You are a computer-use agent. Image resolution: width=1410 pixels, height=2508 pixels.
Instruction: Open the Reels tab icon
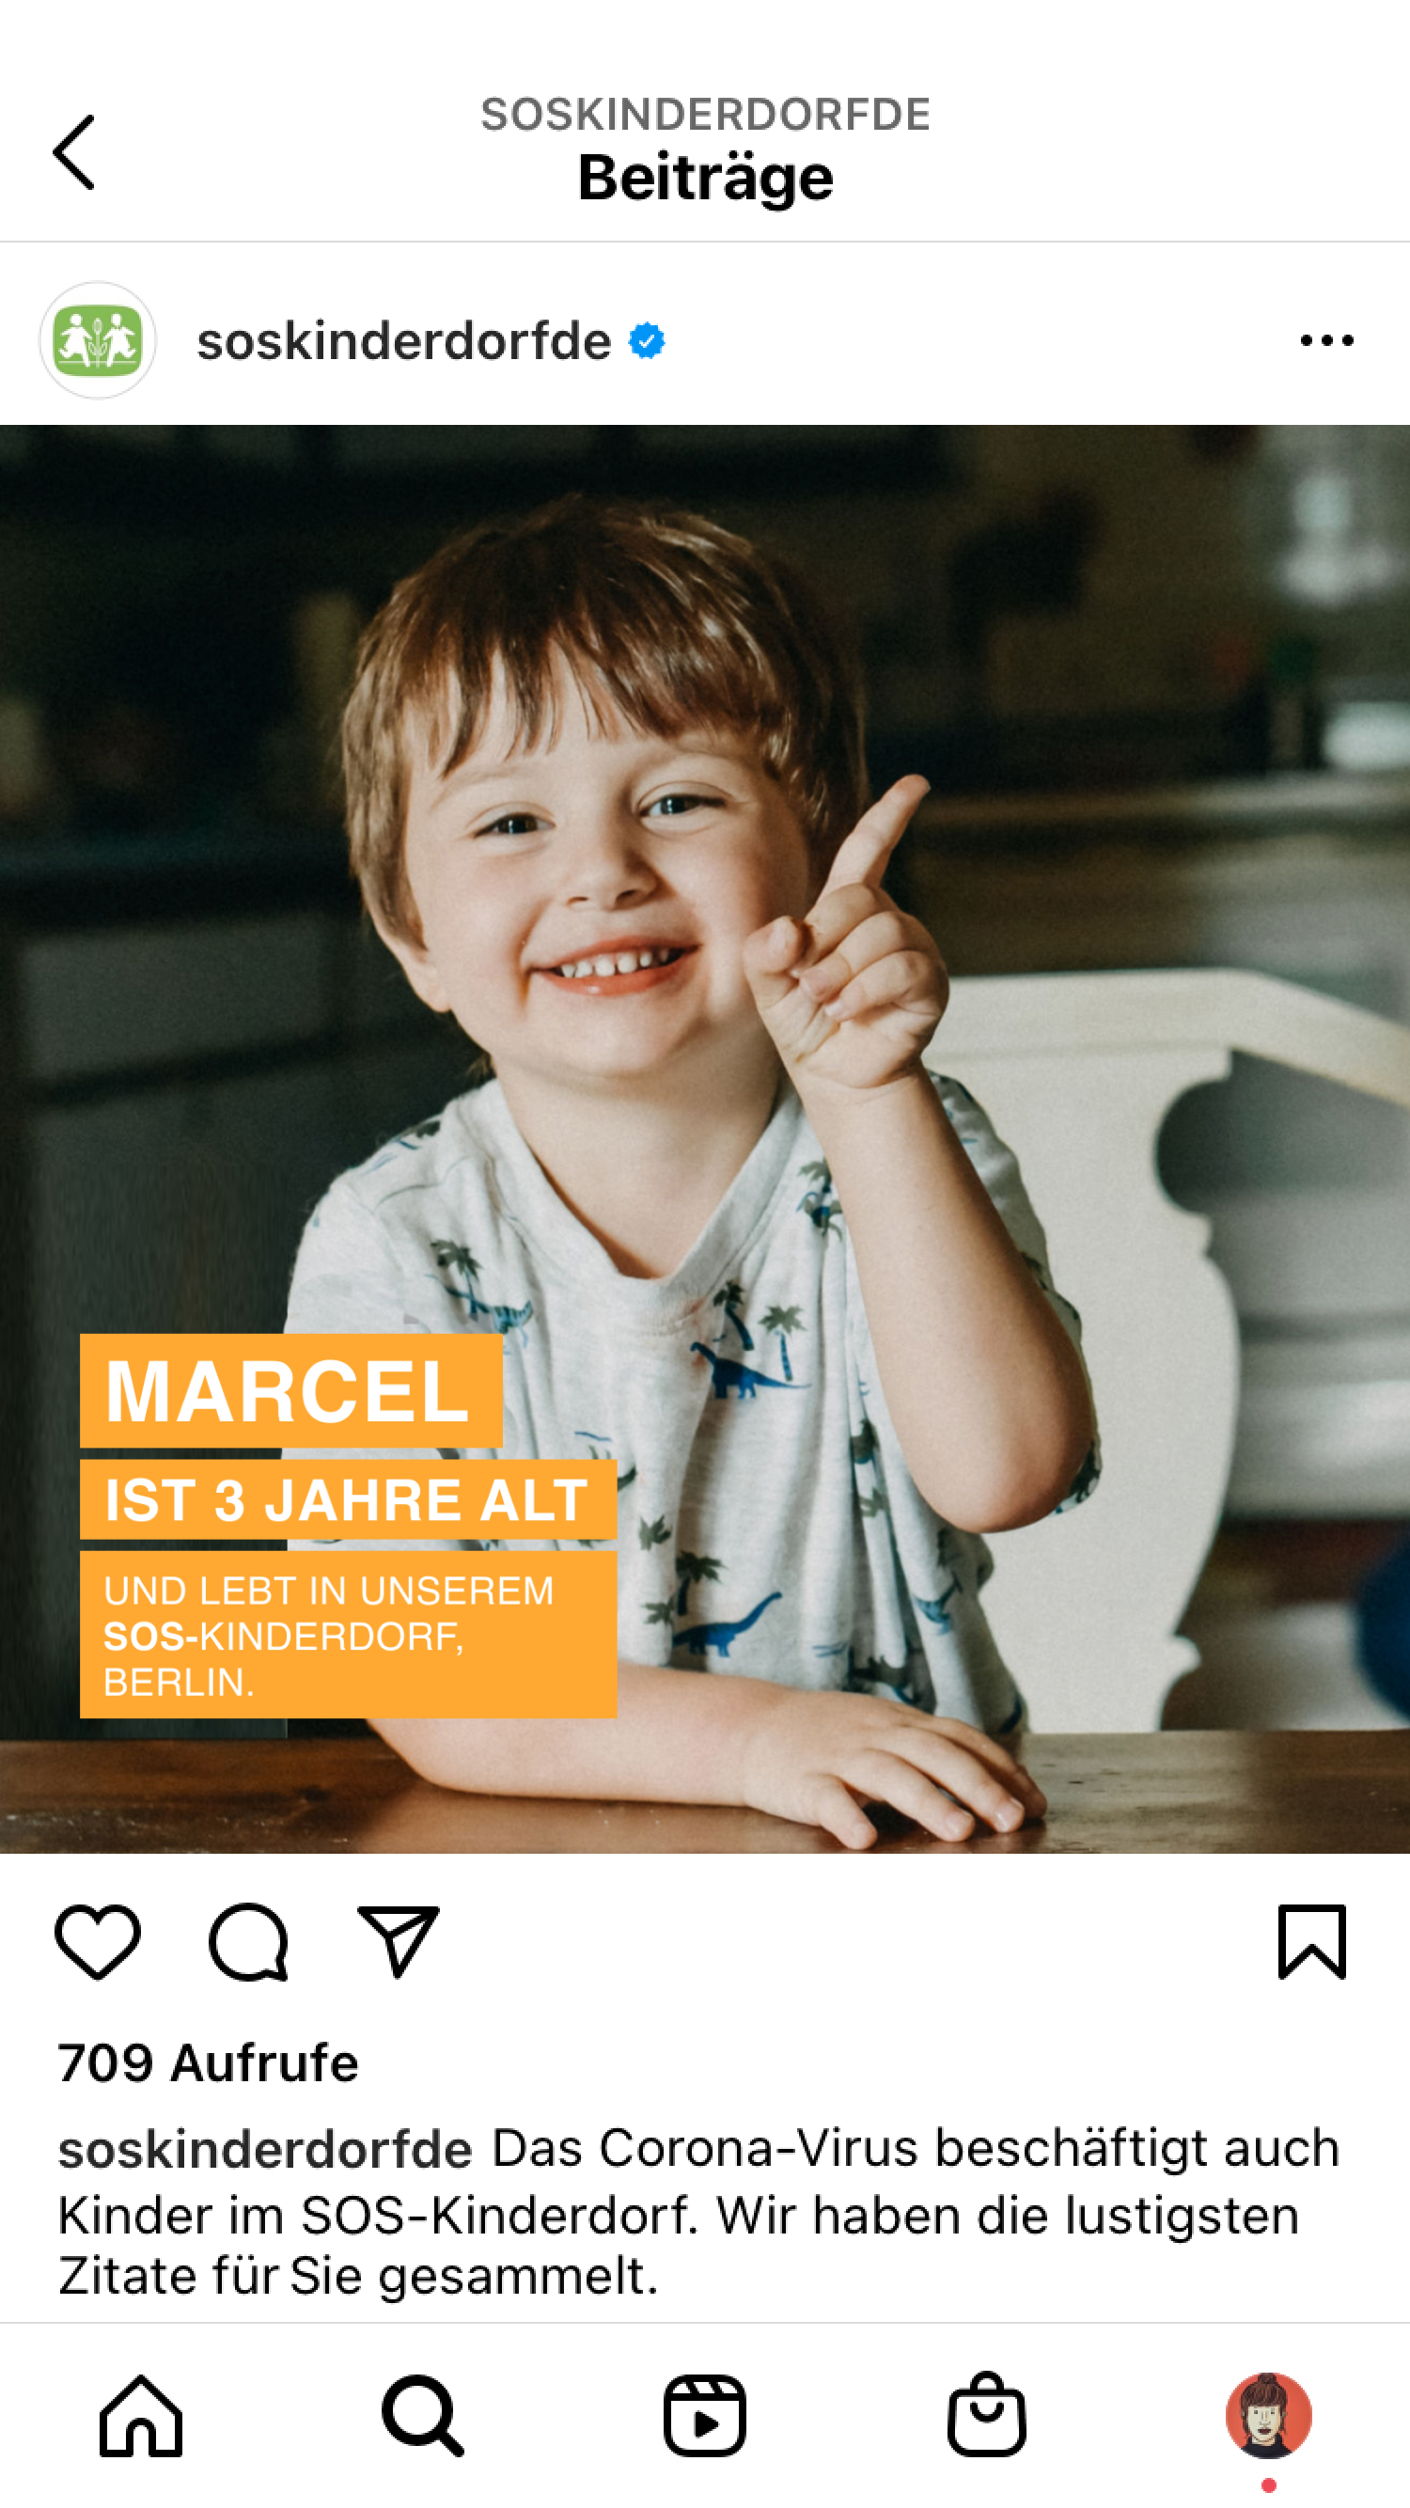click(705, 2416)
